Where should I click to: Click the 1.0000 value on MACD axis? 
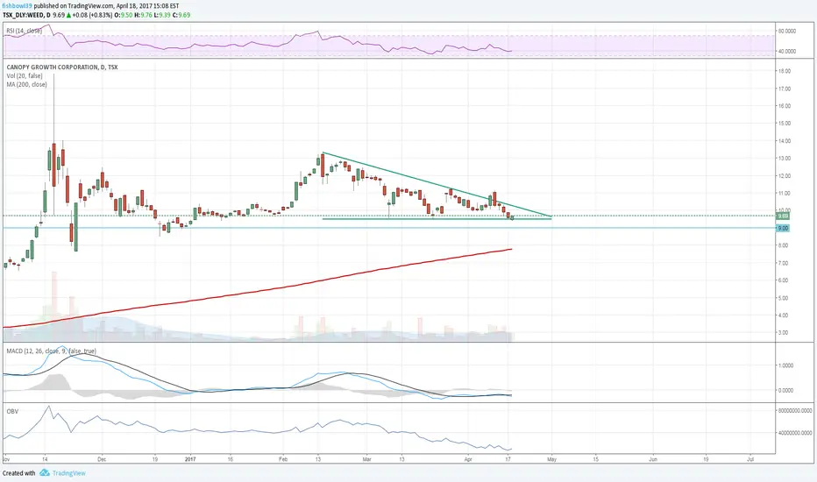tap(785, 365)
